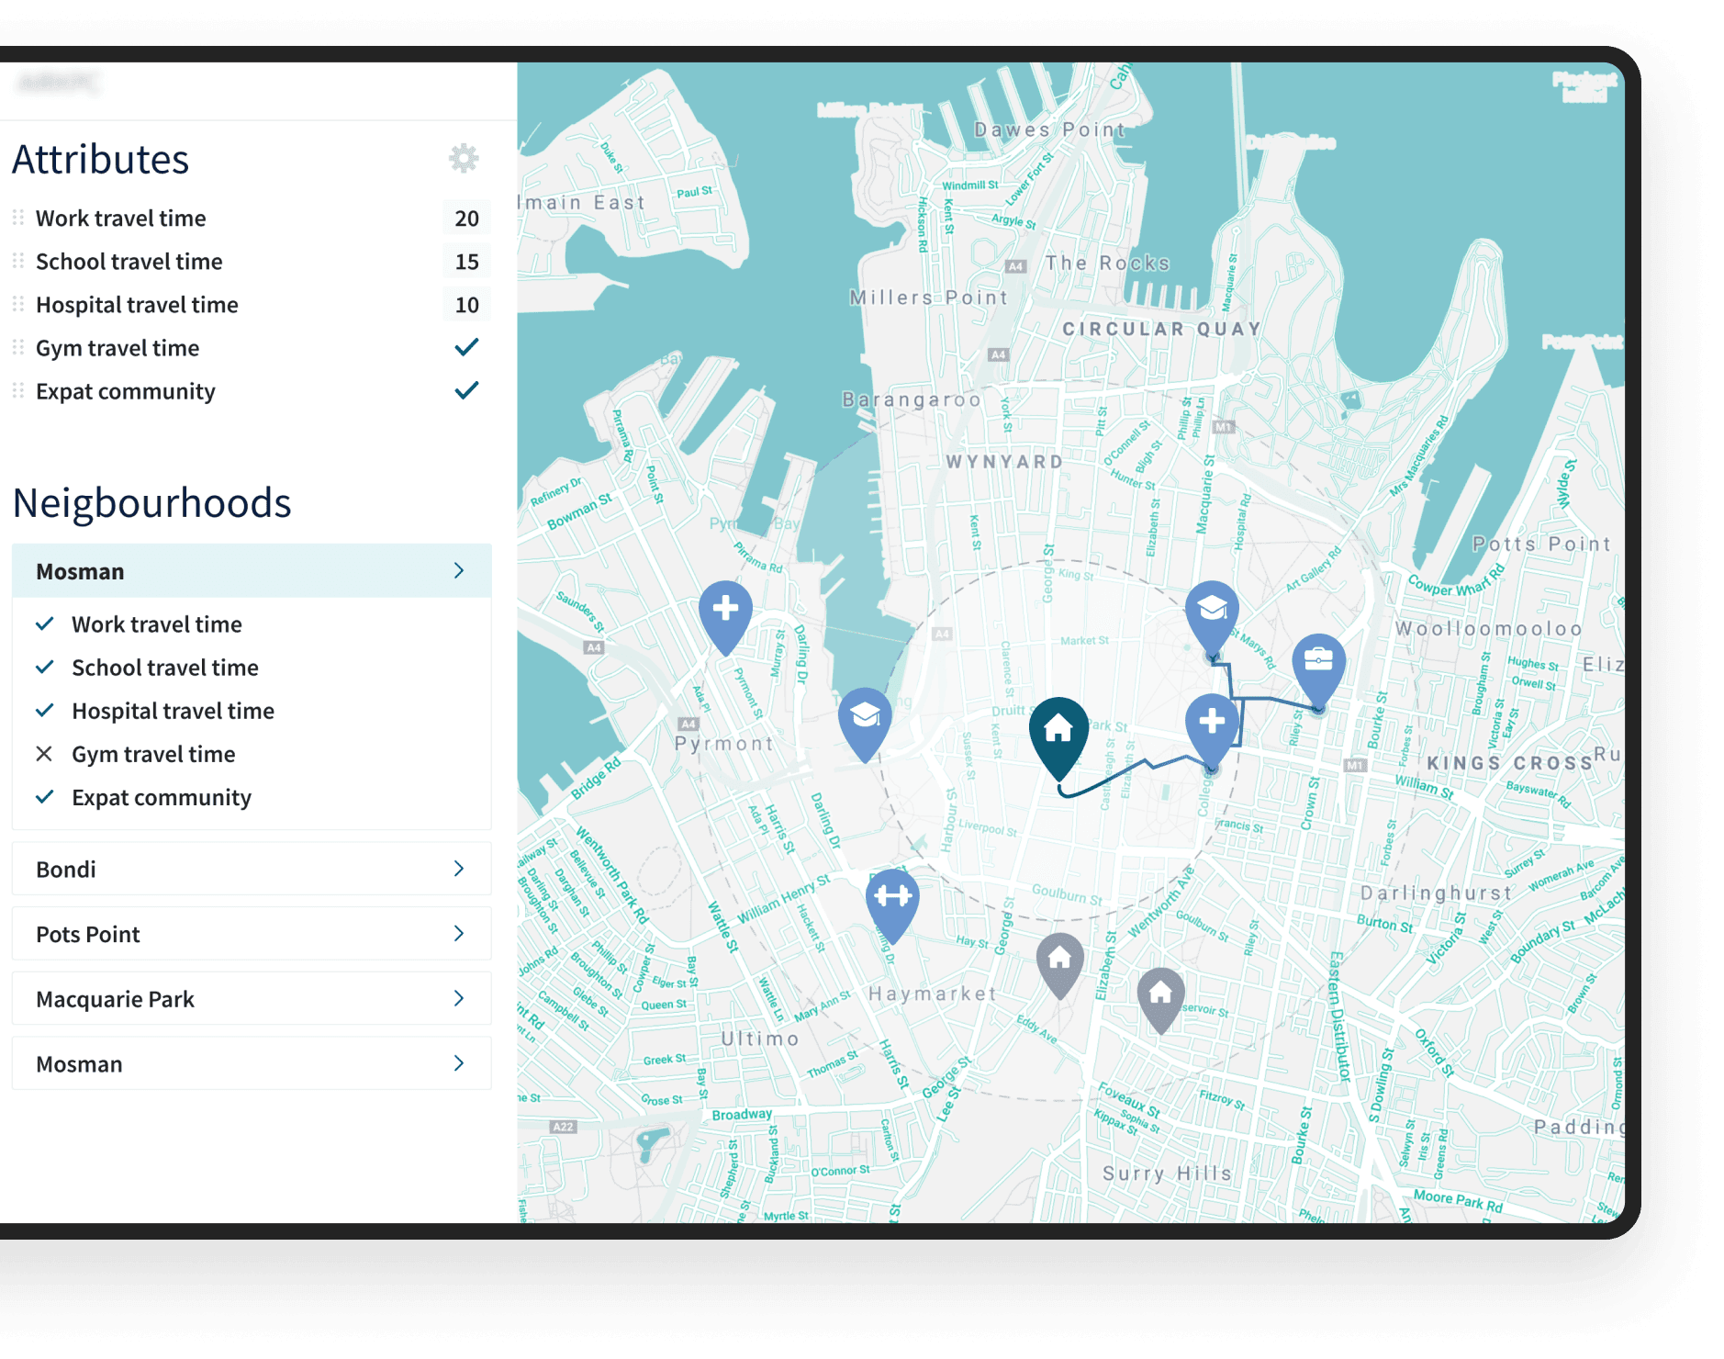Edit the Hospital travel time value 10
The width and height of the screenshot is (1724, 1359).
tap(466, 304)
